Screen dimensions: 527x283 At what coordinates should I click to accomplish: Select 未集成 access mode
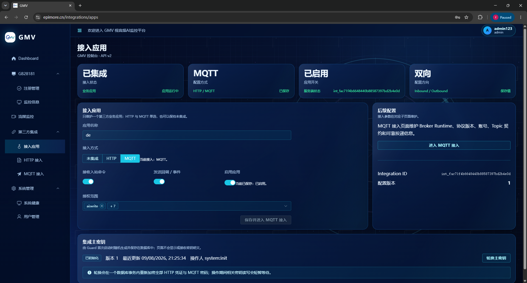[x=92, y=159]
